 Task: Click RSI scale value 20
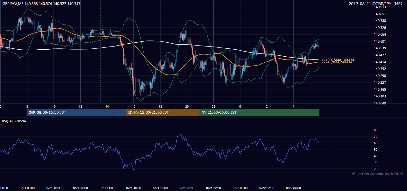(x=375, y=169)
